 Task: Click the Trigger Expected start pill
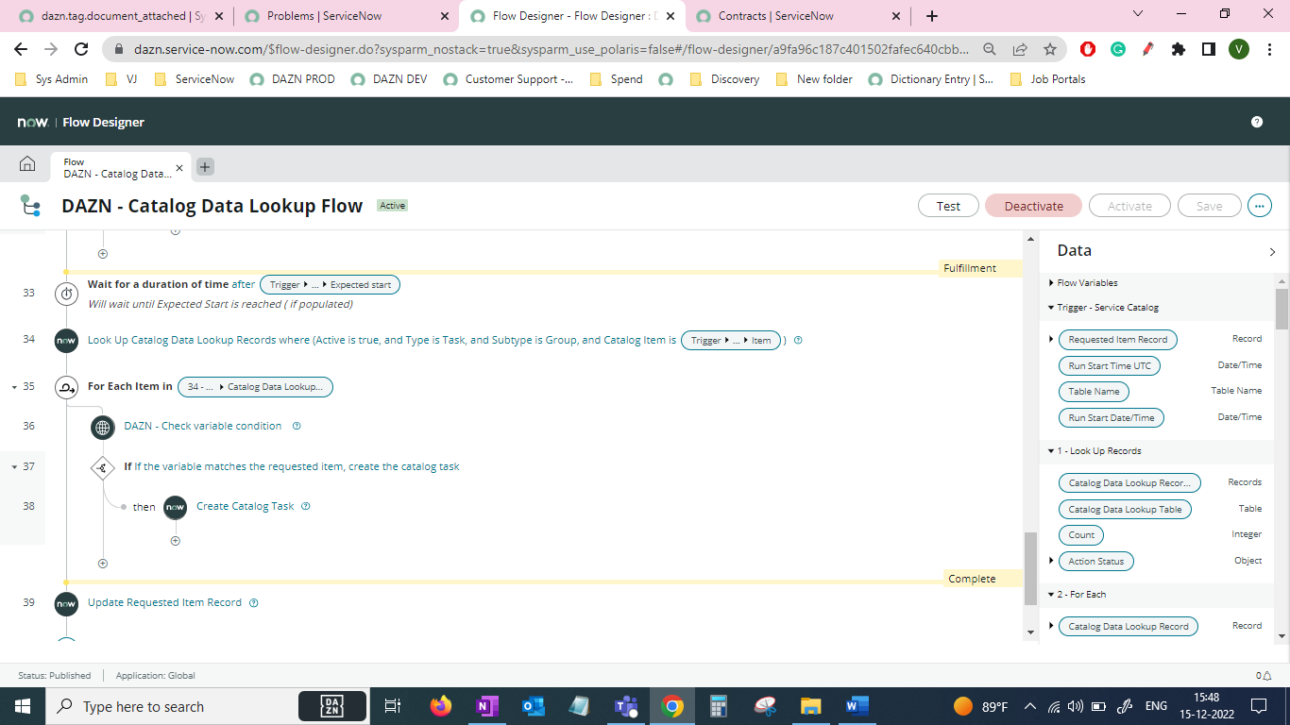(x=330, y=284)
